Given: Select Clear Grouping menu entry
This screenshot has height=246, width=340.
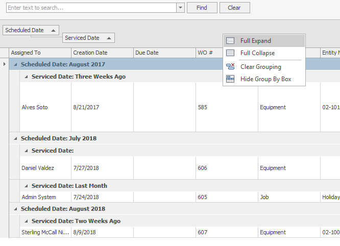Looking at the screenshot, I should coord(264,66).
